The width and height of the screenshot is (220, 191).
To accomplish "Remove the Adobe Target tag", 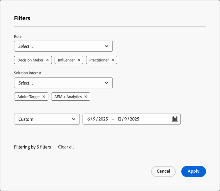I will tap(44, 97).
